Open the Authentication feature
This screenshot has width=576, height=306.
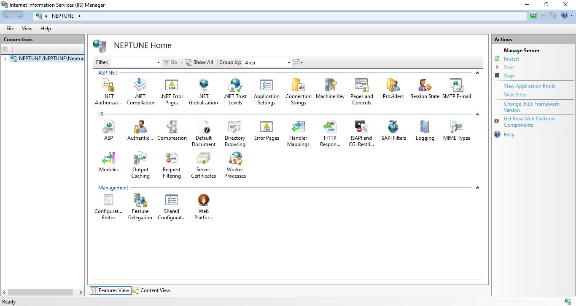point(140,130)
